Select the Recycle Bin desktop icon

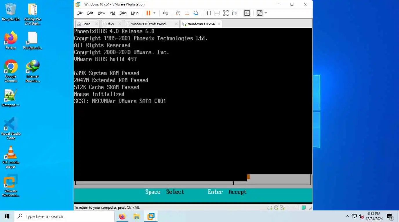(x=11, y=12)
